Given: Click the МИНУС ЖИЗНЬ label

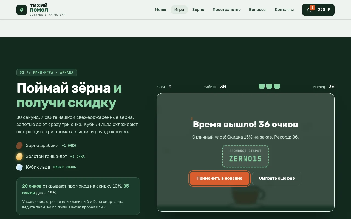Looking at the screenshot, I should (x=65, y=167).
